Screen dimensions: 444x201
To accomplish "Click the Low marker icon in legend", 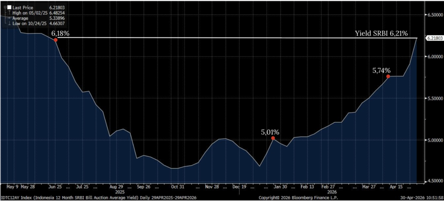I will point(8,24).
